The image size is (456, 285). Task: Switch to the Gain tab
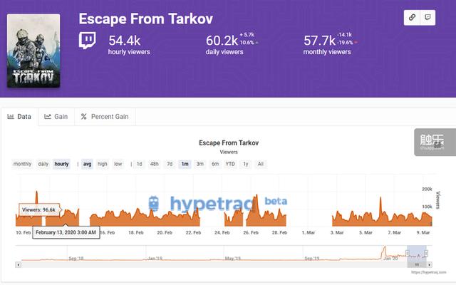56,117
